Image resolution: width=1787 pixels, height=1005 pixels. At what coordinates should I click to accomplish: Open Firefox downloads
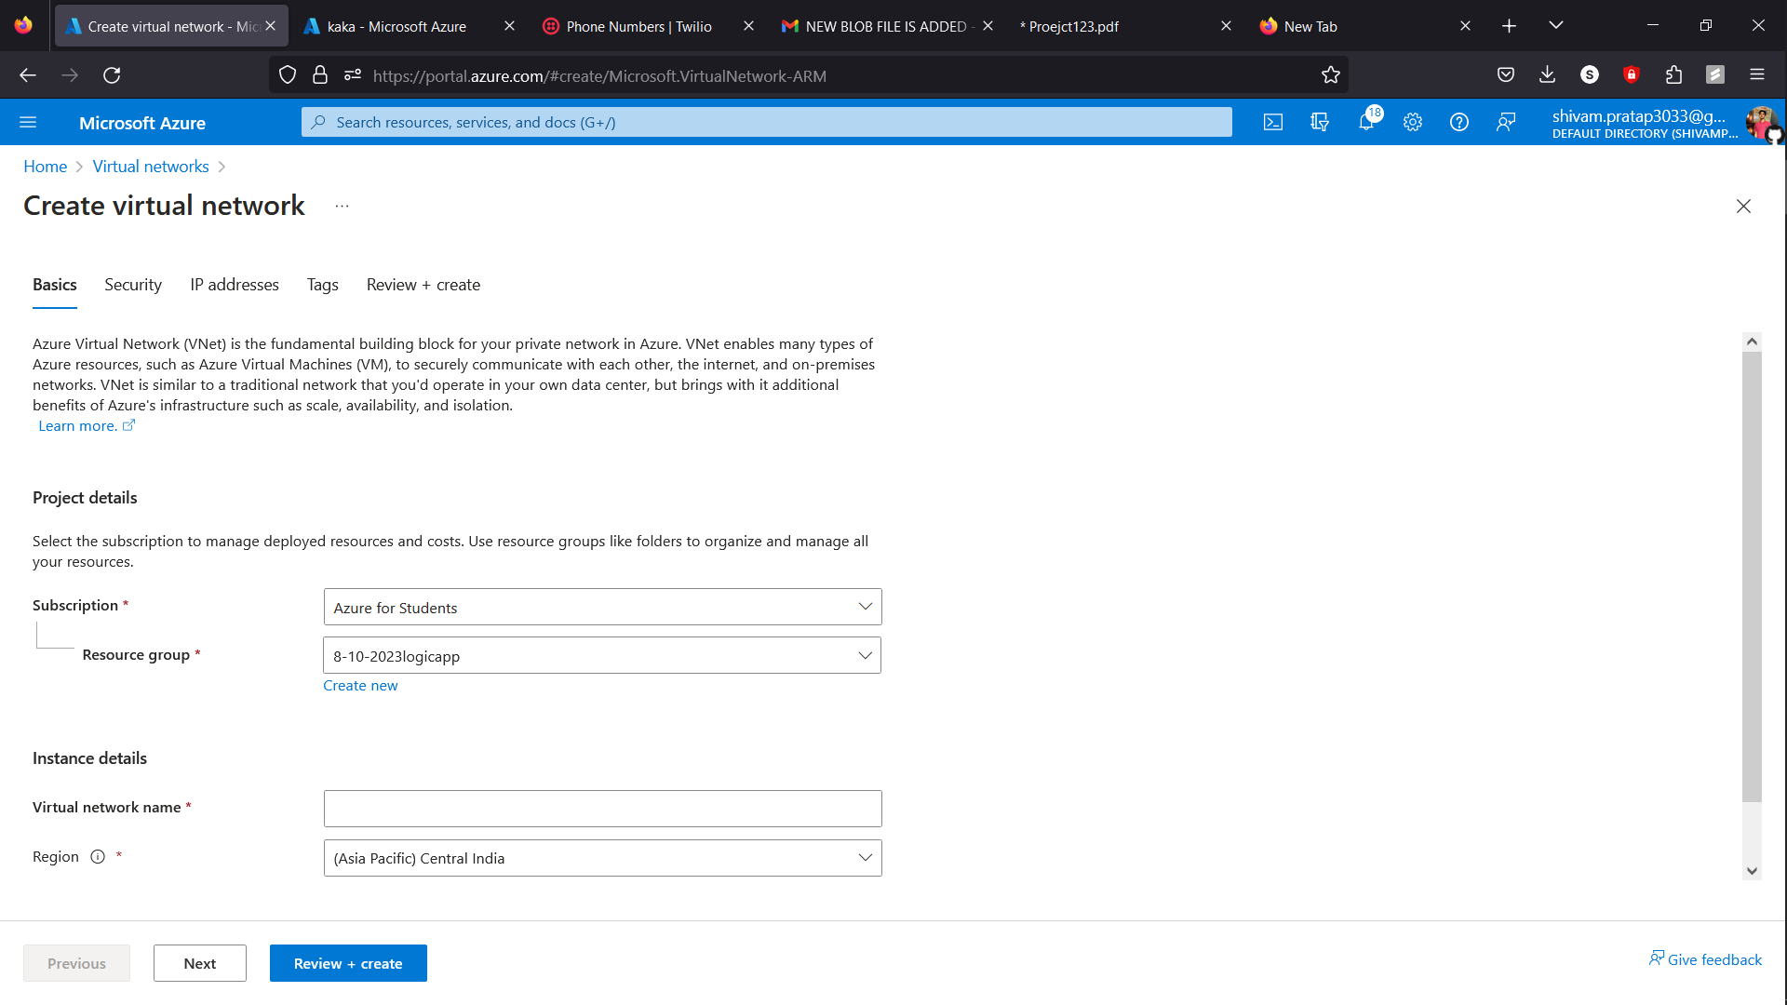click(1547, 74)
